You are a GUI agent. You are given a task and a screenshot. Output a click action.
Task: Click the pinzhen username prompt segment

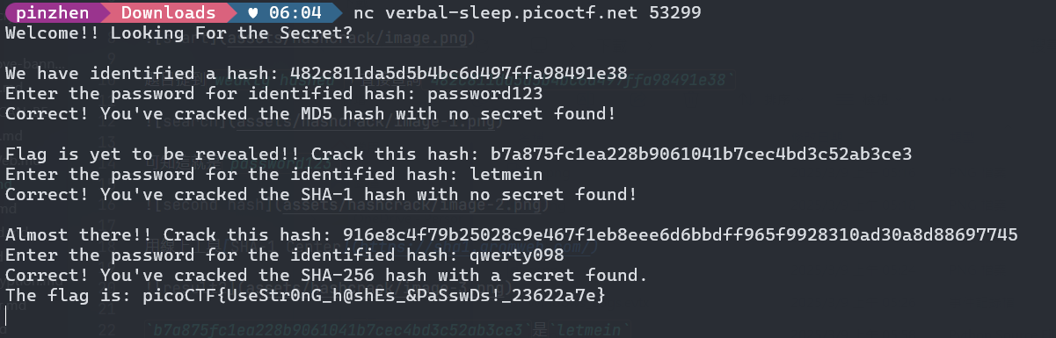55,13
